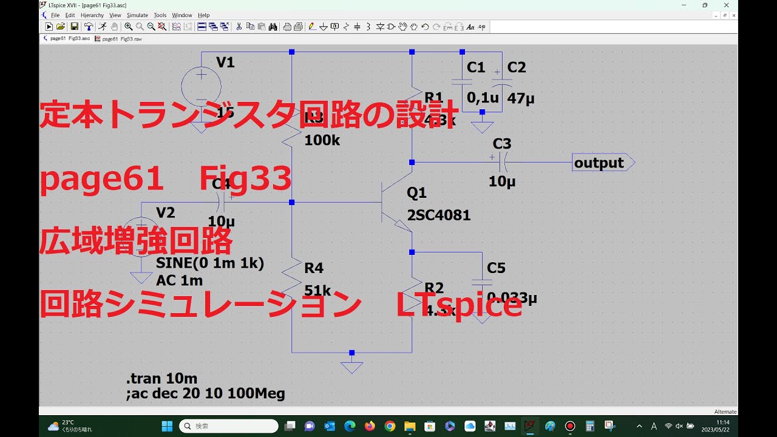The height and width of the screenshot is (437, 777).
Task: Open the File menu
Action: pos(55,15)
